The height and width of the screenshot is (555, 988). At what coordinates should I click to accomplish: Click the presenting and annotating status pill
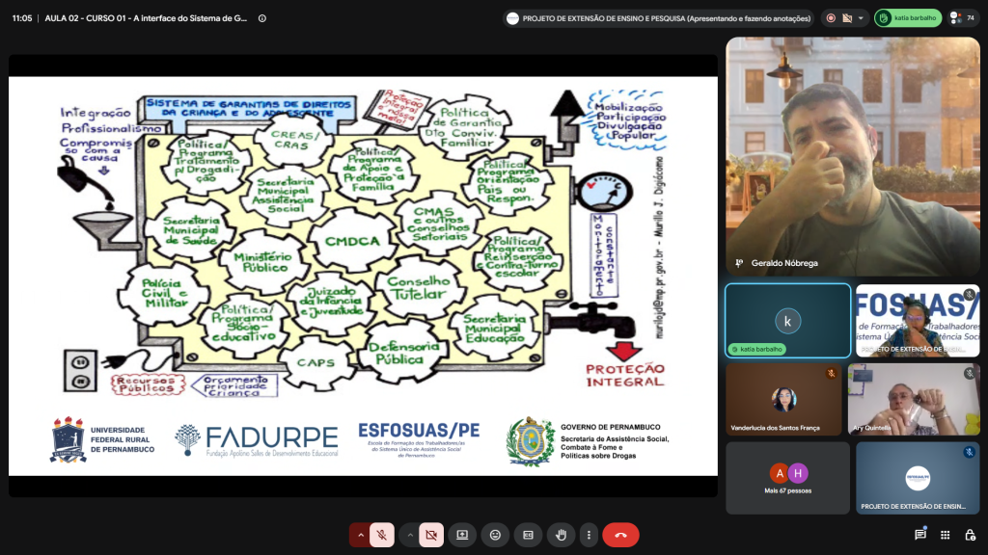[659, 18]
